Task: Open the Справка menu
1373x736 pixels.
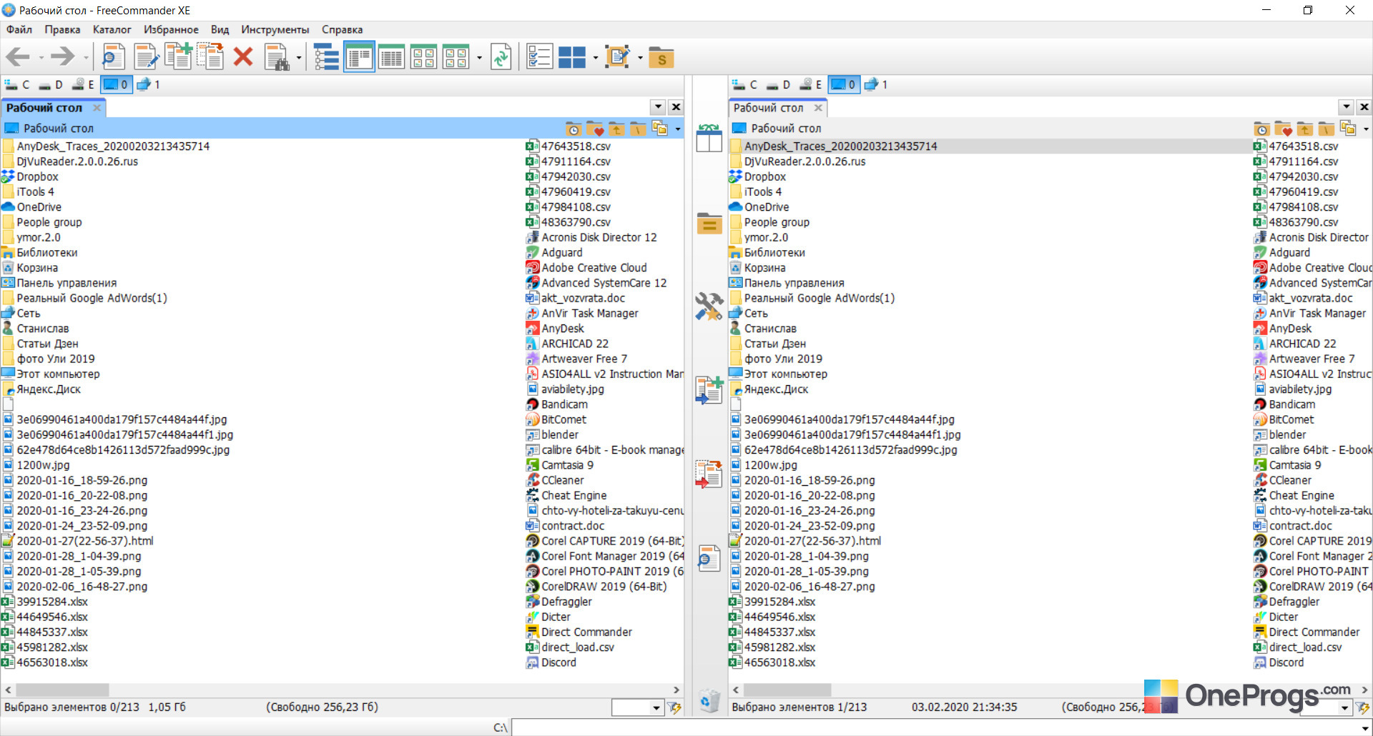Action: pyautogui.click(x=342, y=29)
